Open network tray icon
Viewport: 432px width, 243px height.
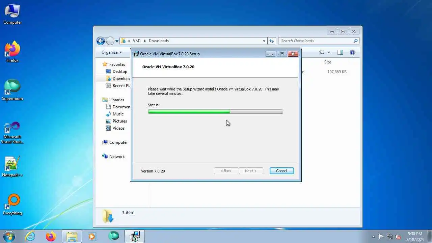tap(390, 237)
